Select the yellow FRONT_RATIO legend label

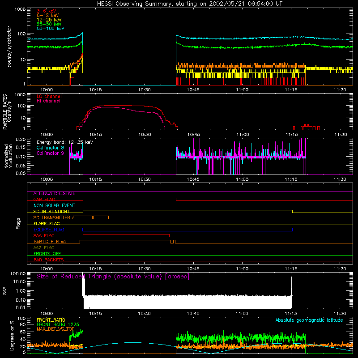[x=51, y=320]
